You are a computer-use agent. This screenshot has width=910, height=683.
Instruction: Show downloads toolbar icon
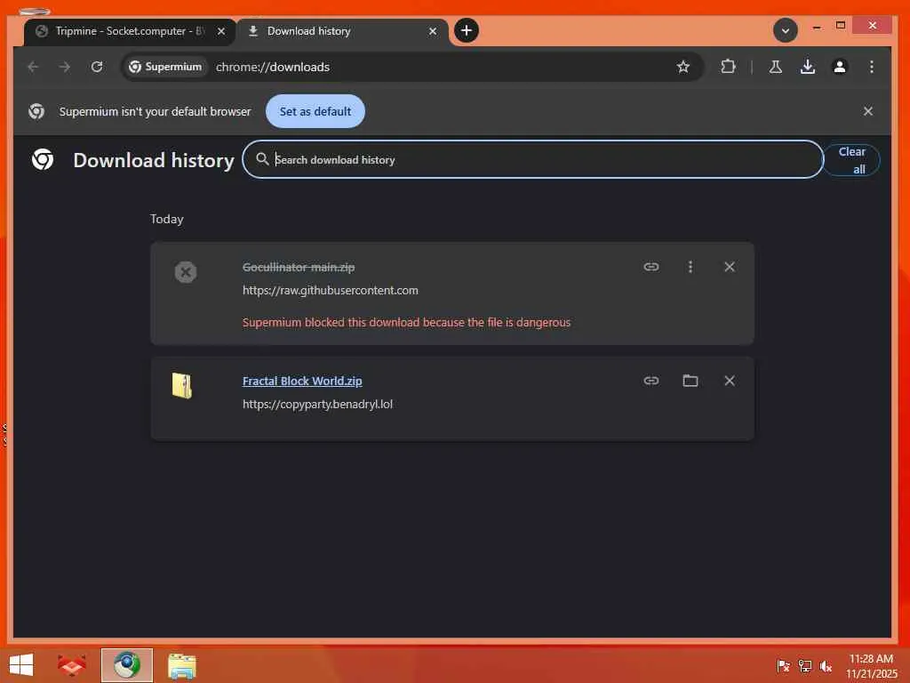(x=807, y=67)
